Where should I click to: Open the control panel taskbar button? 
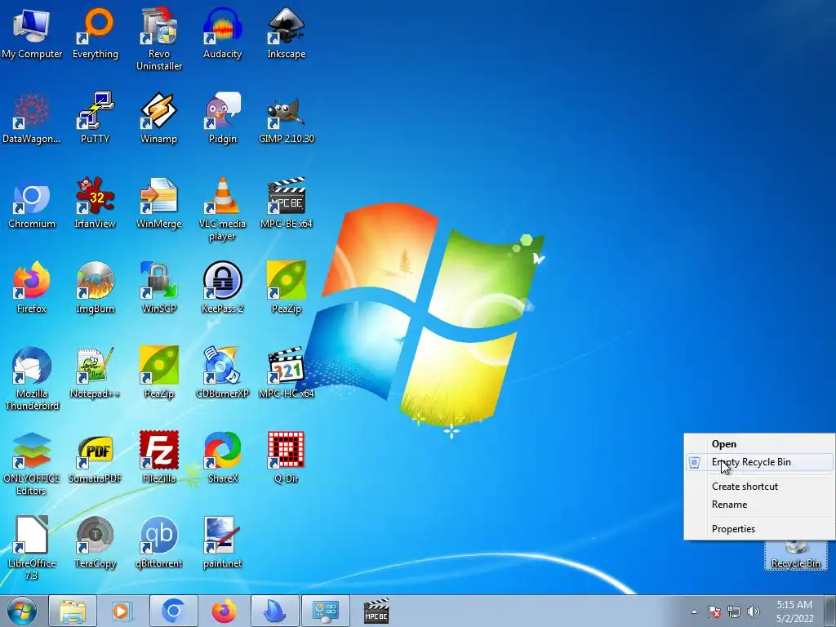[326, 611]
